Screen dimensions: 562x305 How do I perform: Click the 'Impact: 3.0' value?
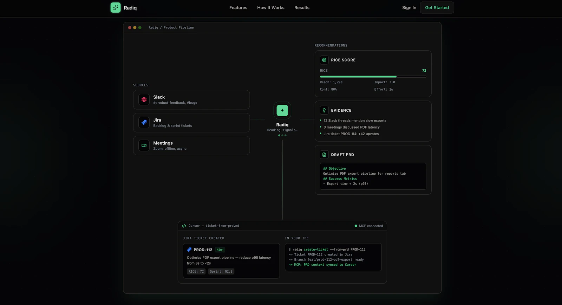coord(385,82)
